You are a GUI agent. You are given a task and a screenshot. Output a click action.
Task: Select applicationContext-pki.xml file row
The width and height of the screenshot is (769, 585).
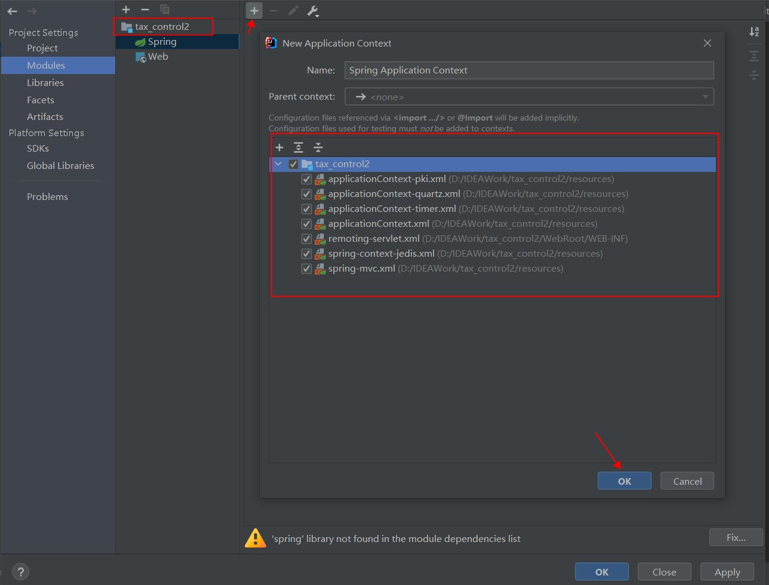(493, 179)
